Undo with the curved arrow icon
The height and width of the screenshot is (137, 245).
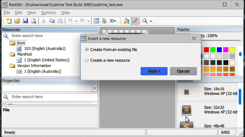coord(70,21)
